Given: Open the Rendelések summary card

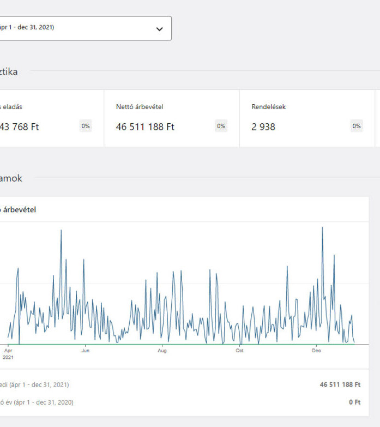Looking at the screenshot, I should click(307, 118).
